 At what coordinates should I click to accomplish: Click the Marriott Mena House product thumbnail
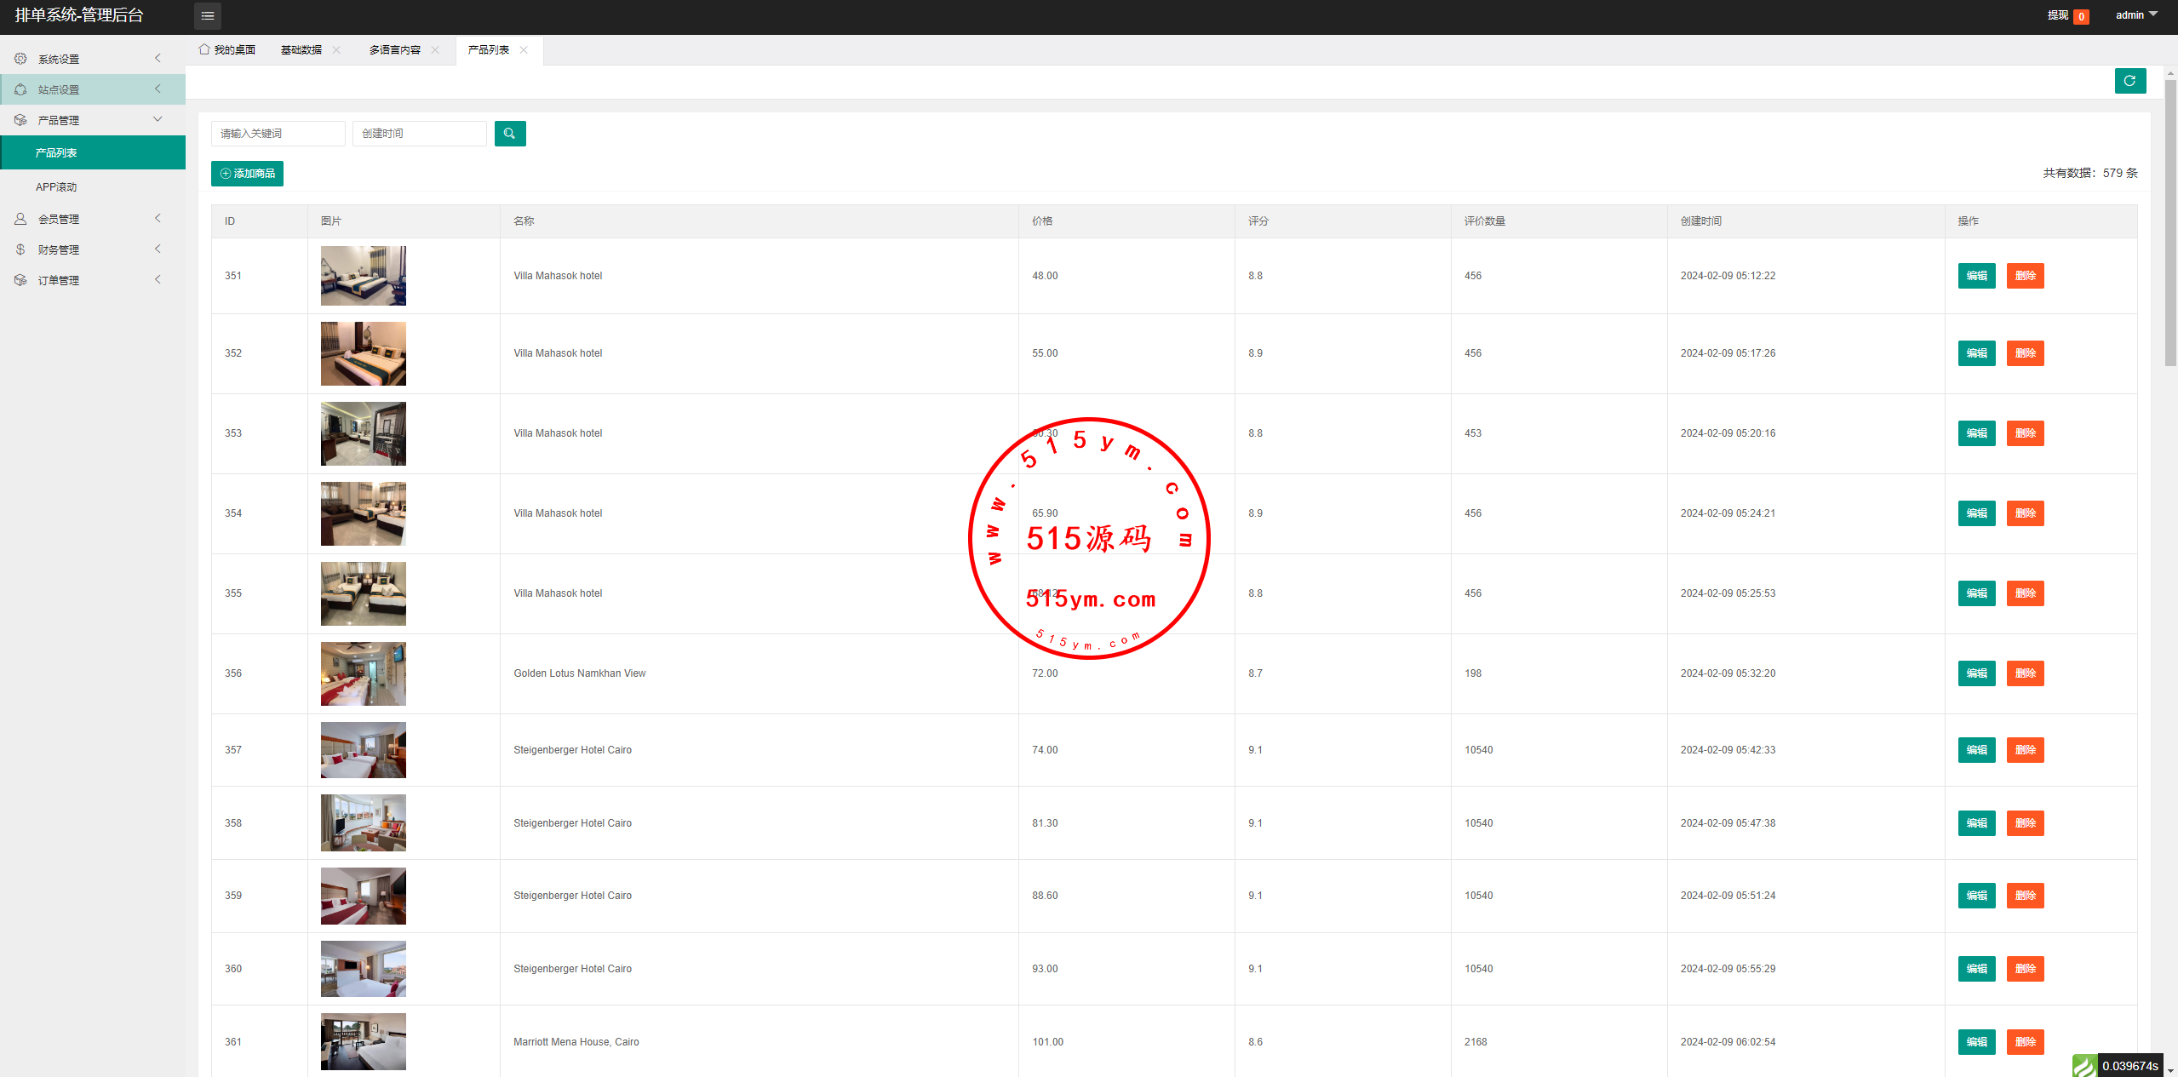click(363, 1041)
